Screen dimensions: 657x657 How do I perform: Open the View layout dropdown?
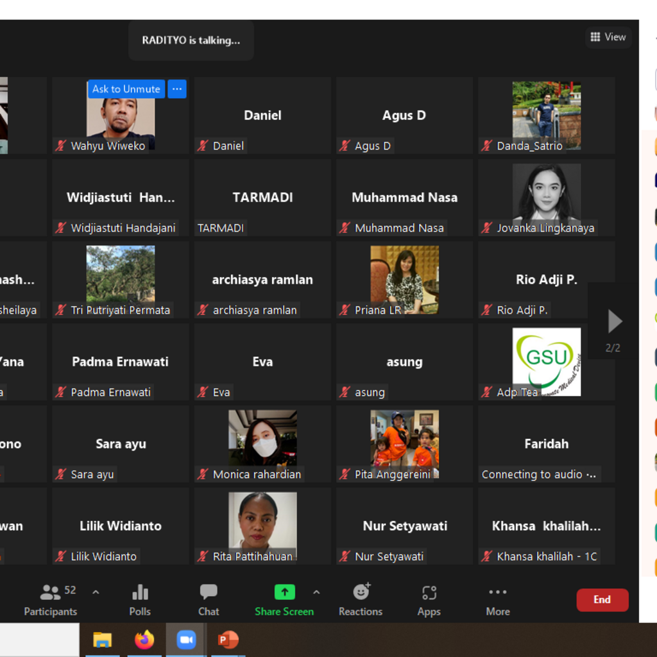click(608, 37)
